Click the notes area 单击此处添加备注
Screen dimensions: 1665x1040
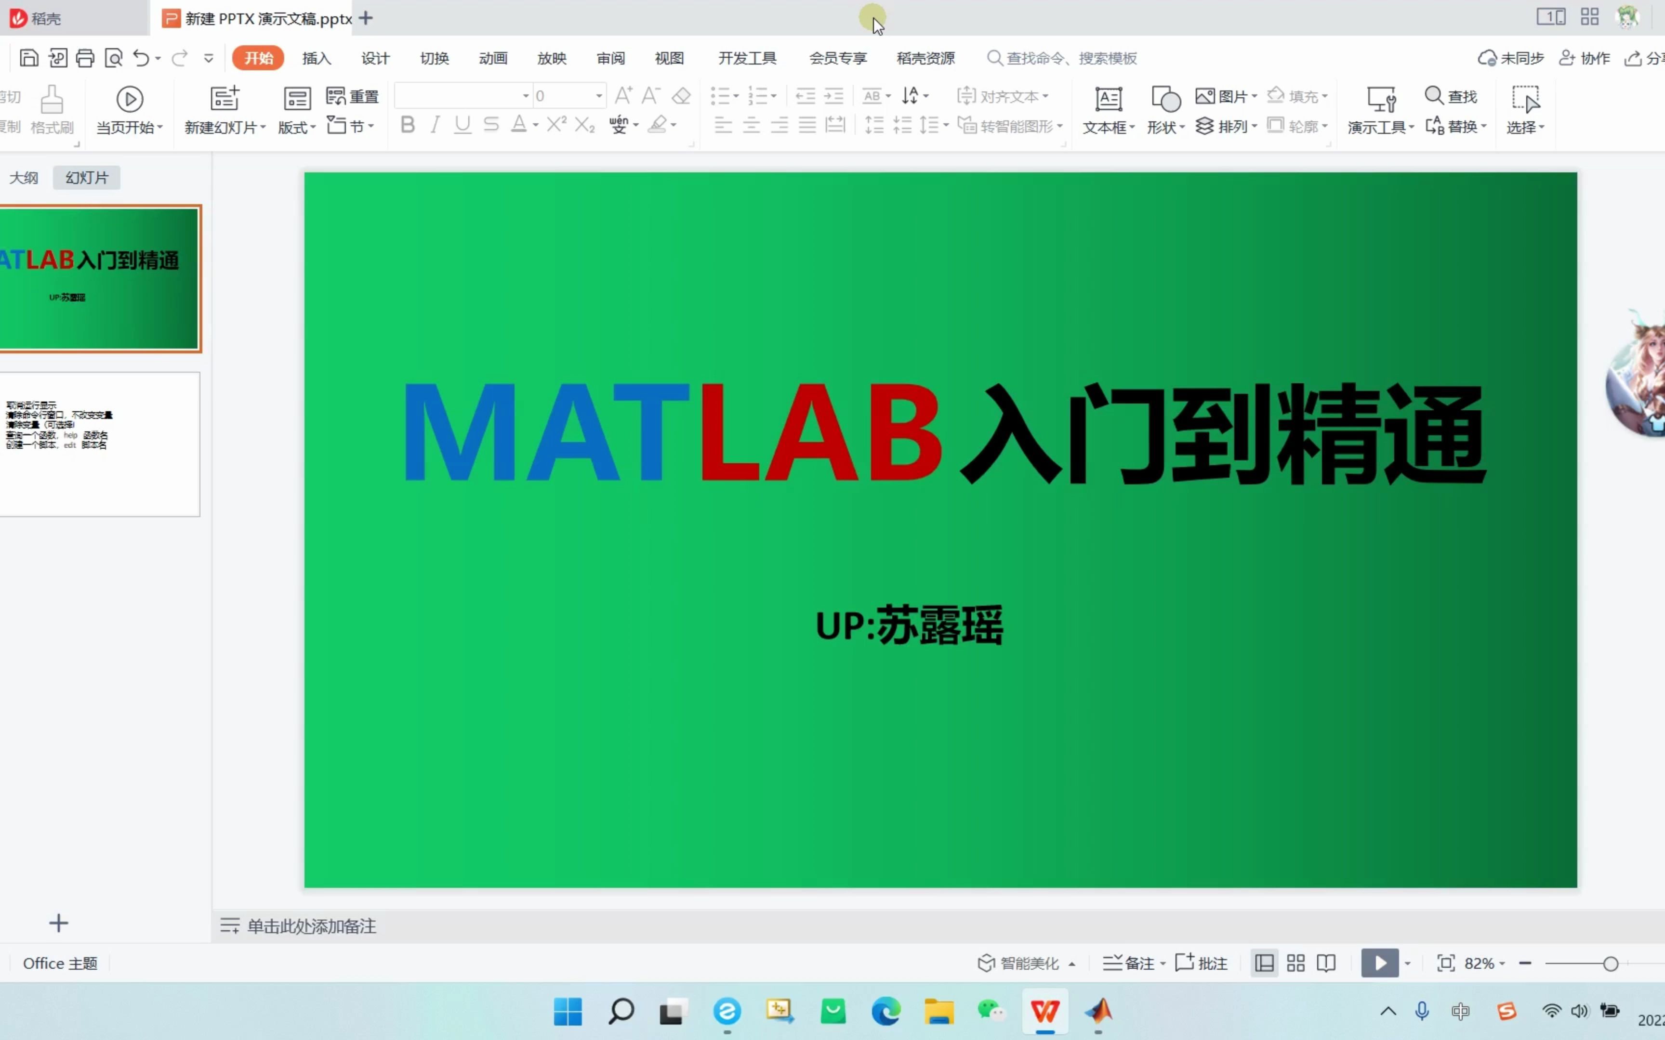coord(311,926)
